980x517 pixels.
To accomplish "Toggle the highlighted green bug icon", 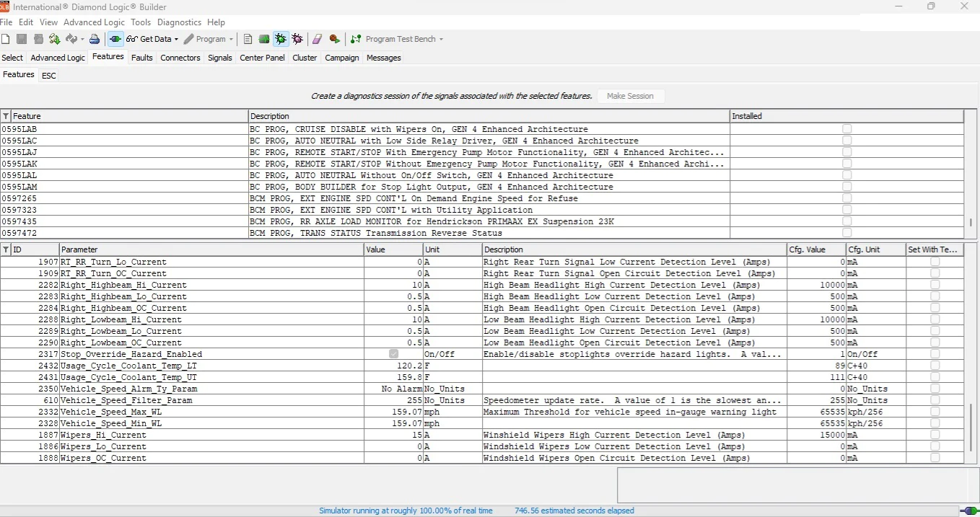I will pyautogui.click(x=281, y=39).
